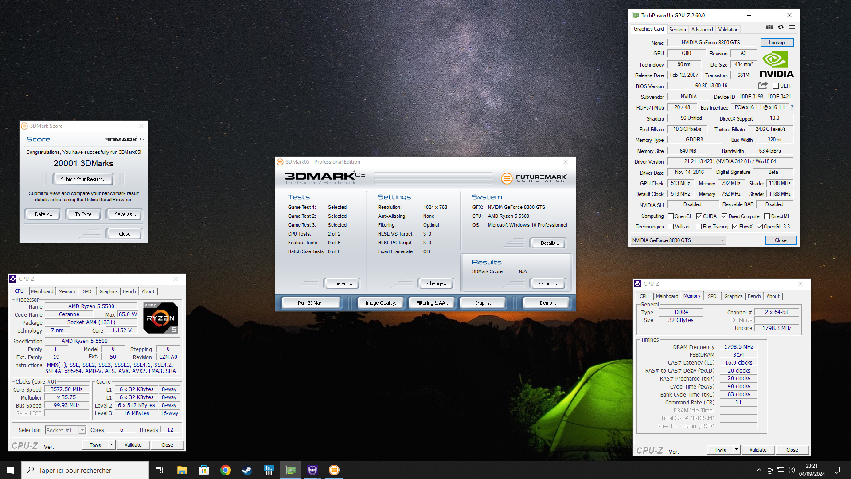851x479 pixels.
Task: Click Demo button in 3DMark05
Action: 547,303
